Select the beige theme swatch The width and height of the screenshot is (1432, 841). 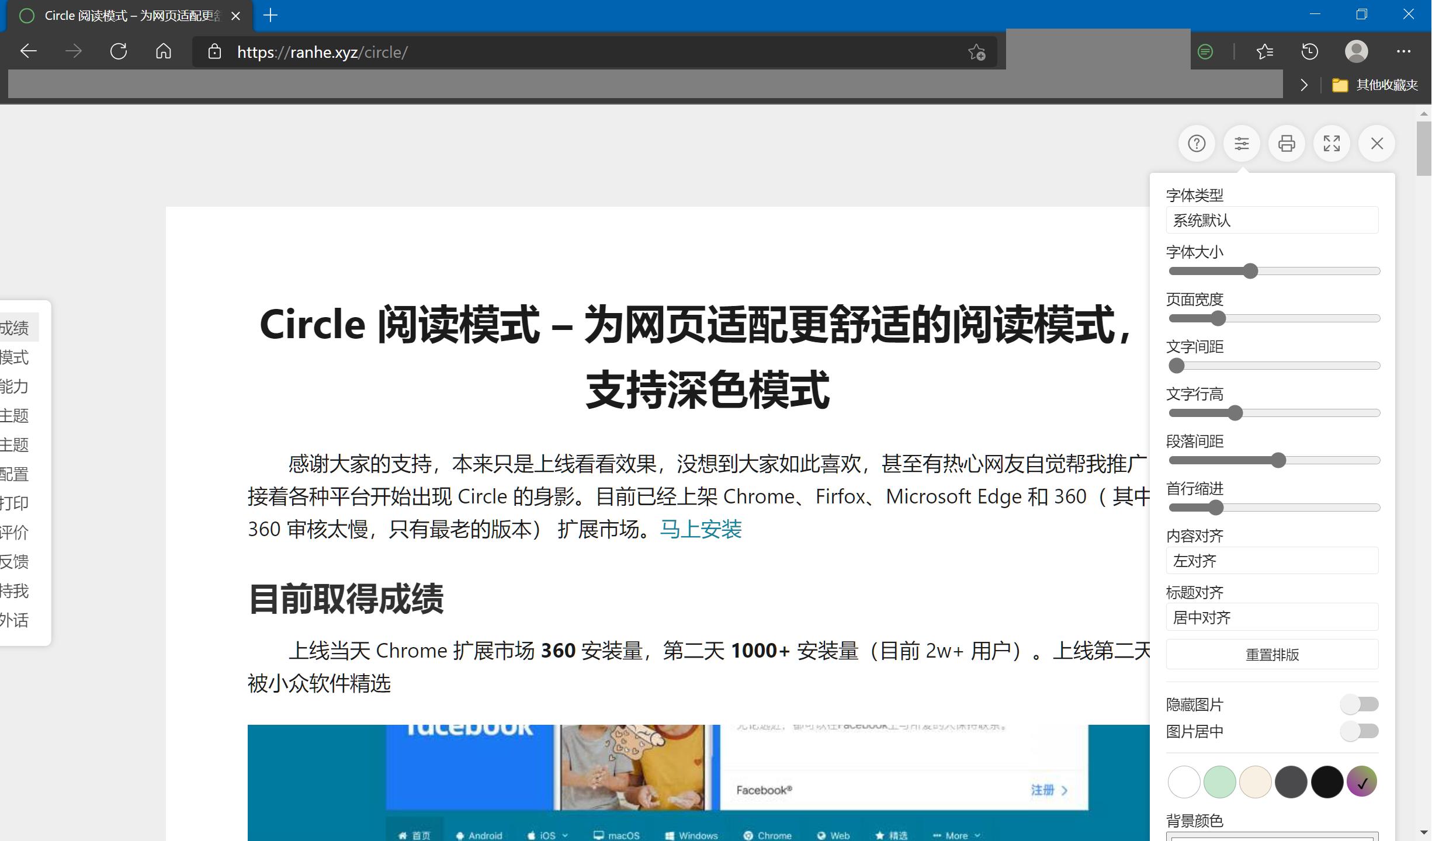tap(1255, 782)
